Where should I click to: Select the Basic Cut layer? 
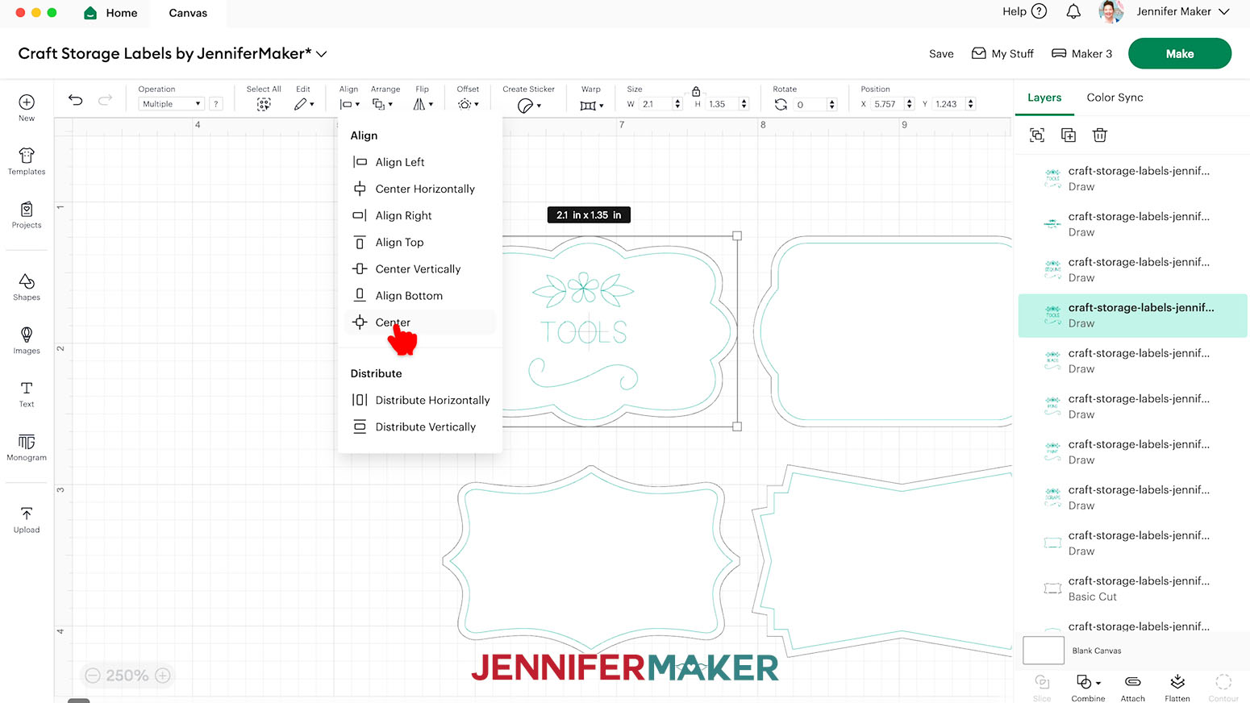[x=1132, y=589]
